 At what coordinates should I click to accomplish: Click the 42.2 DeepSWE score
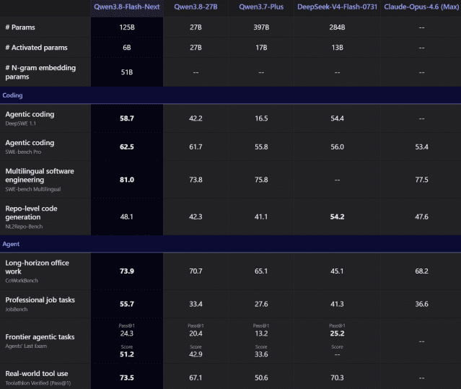pos(196,118)
